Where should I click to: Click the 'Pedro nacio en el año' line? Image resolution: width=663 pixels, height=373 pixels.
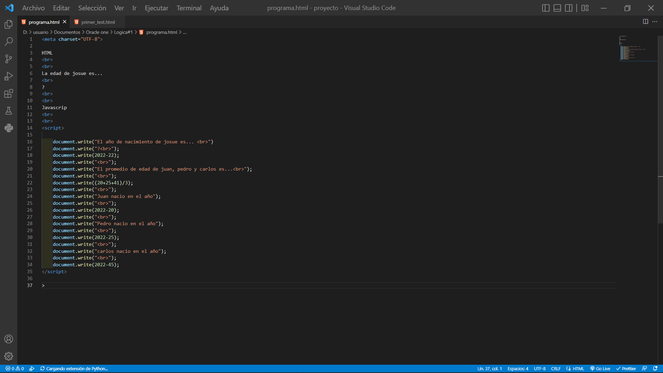(108, 223)
